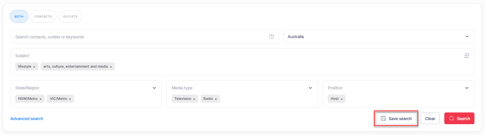Open the Australia country dropdown

point(379,36)
